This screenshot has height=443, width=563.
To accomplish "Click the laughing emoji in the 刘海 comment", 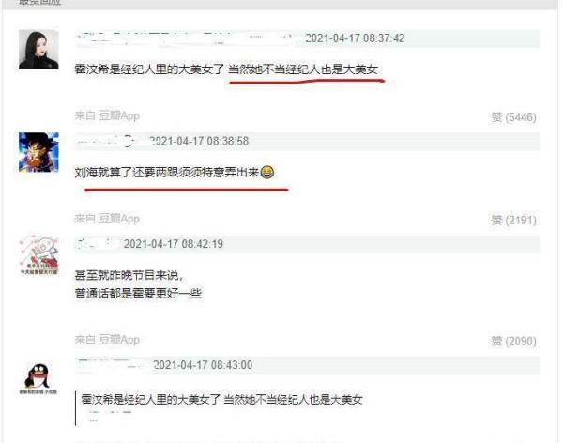I will (x=266, y=173).
